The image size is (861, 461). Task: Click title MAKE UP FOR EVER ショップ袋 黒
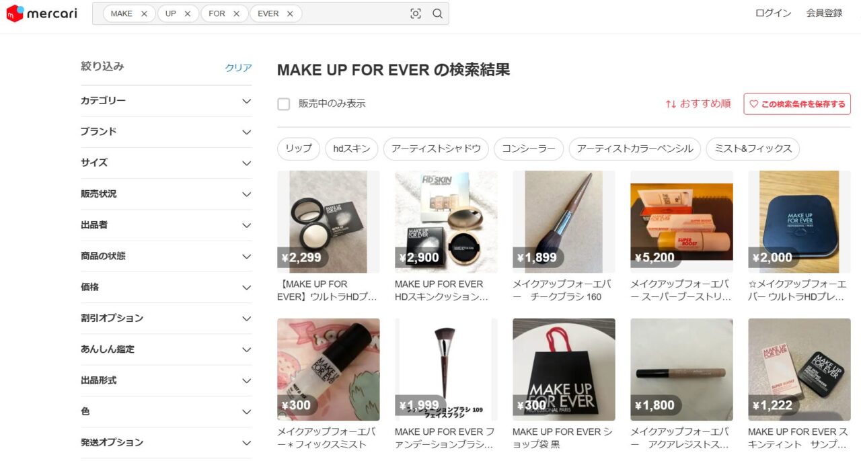pyautogui.click(x=562, y=438)
